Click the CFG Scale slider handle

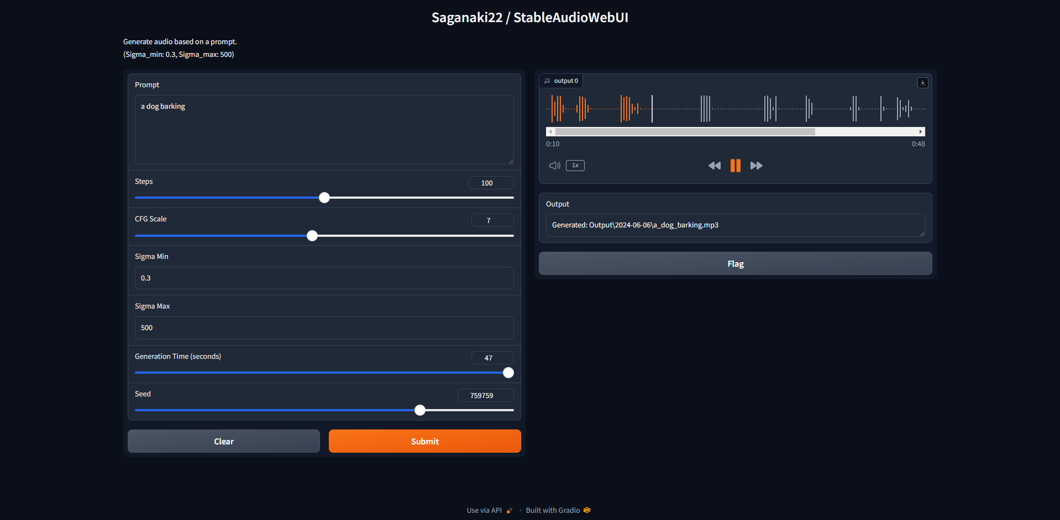pyautogui.click(x=312, y=236)
